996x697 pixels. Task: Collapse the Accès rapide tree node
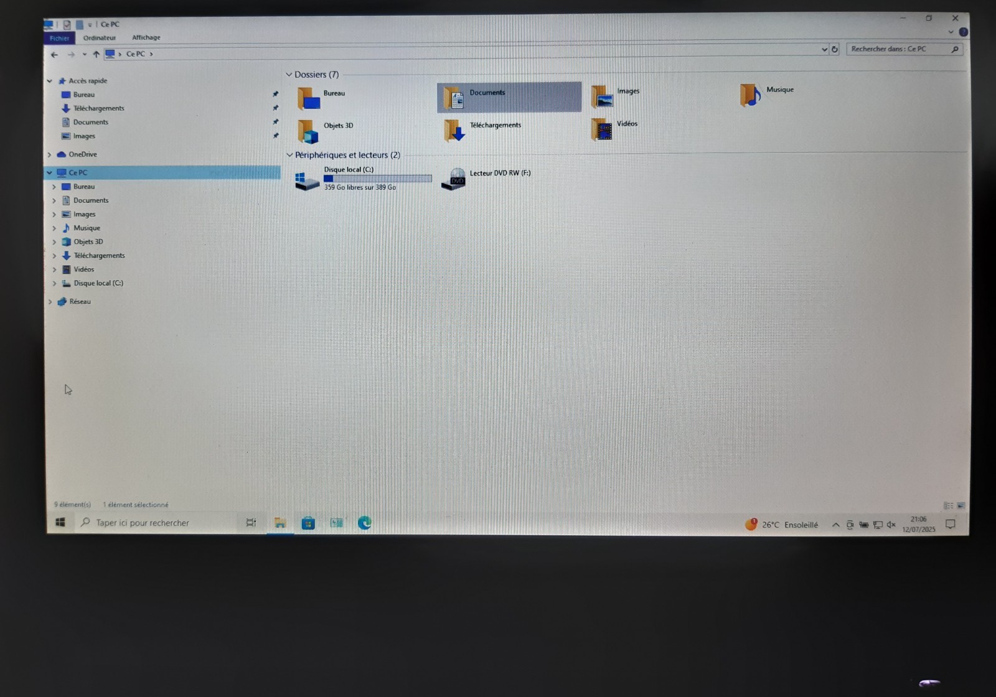tap(50, 81)
